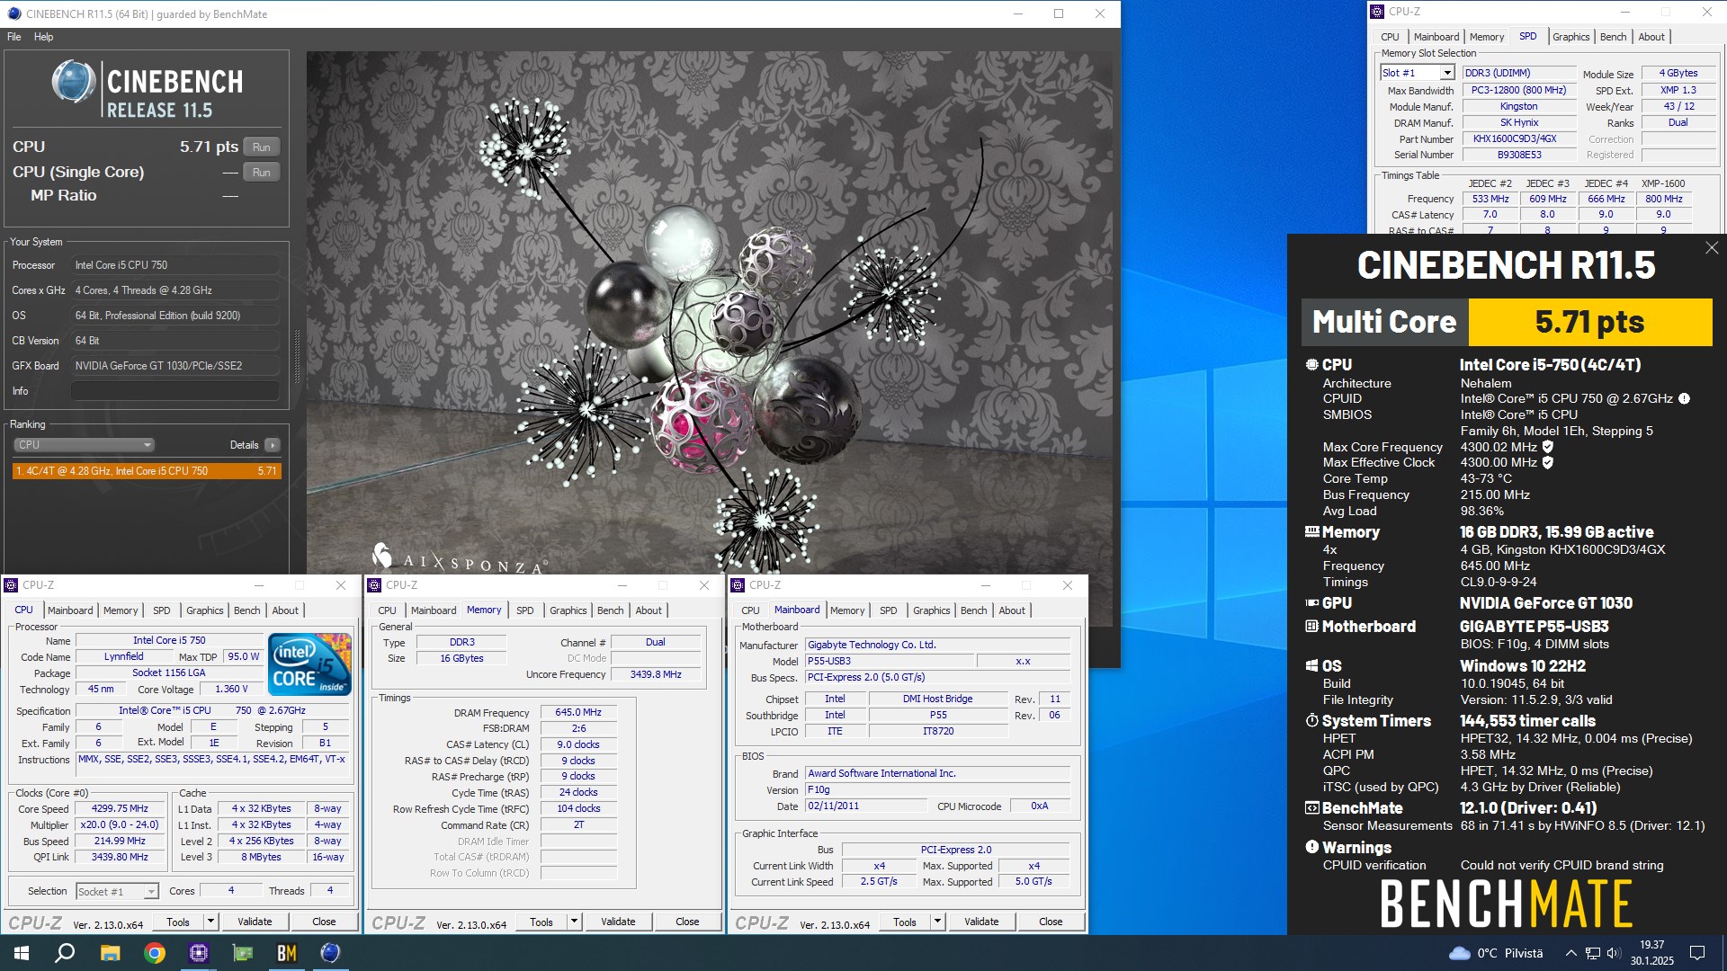Click BenchMate OS Windows logo icon

pos(1311,666)
